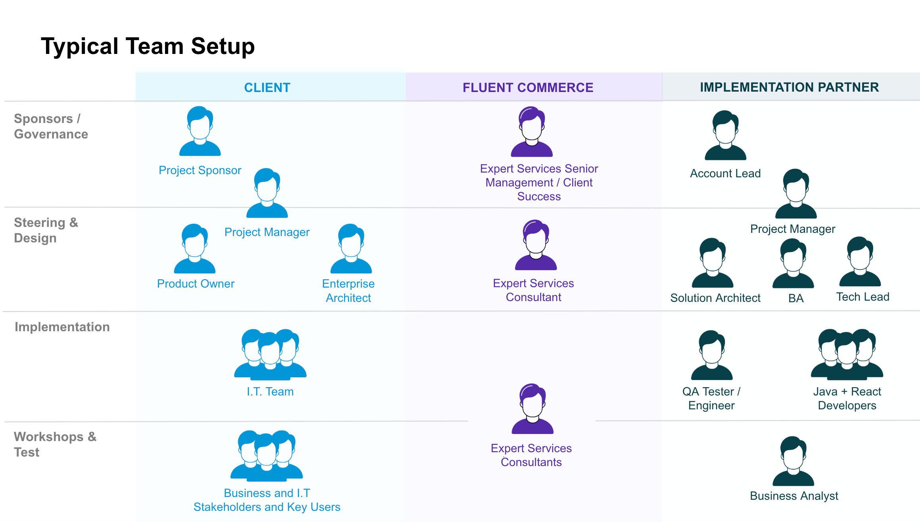This screenshot has height=522, width=920.
Task: Select the Solution Architect person icon
Action: pos(712,263)
